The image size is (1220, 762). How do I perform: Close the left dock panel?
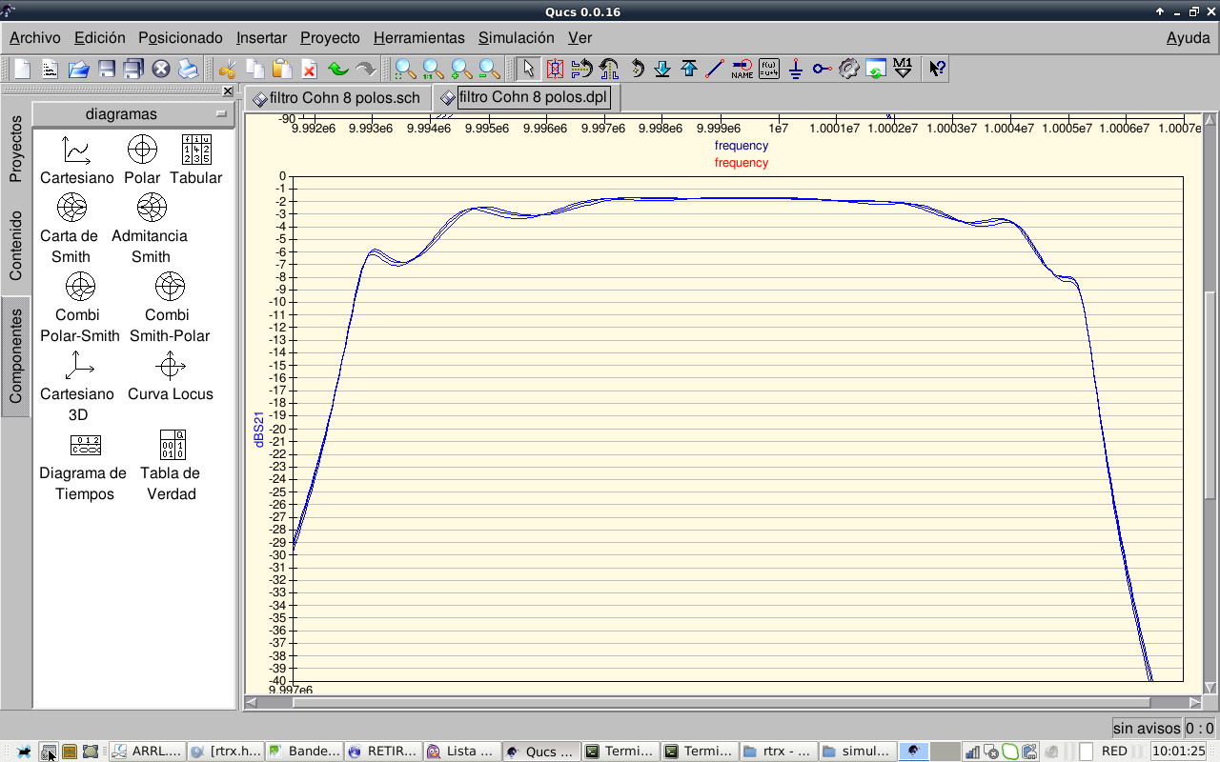[228, 91]
